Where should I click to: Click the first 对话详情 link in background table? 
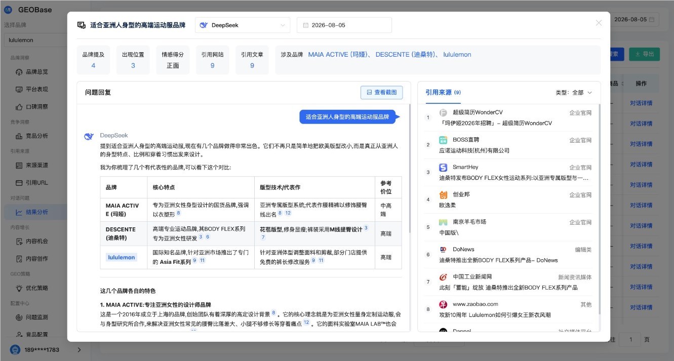point(641,103)
